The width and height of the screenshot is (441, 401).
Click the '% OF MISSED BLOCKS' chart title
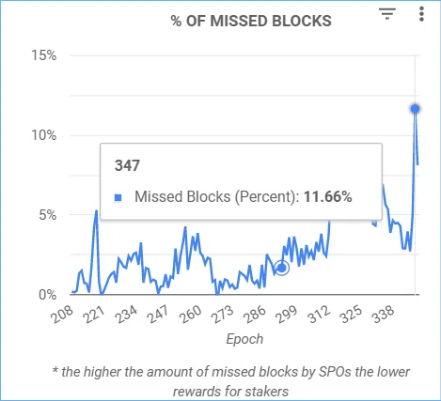coord(251,21)
